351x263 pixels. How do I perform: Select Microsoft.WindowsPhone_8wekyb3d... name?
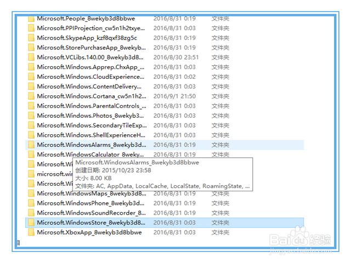pyautogui.click(x=90, y=203)
